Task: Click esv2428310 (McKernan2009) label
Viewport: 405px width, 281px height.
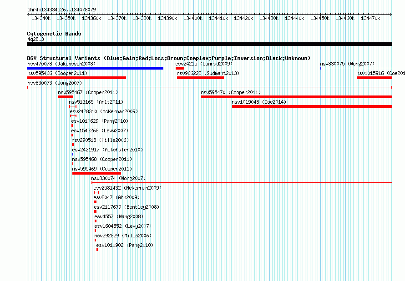Action: point(104,111)
